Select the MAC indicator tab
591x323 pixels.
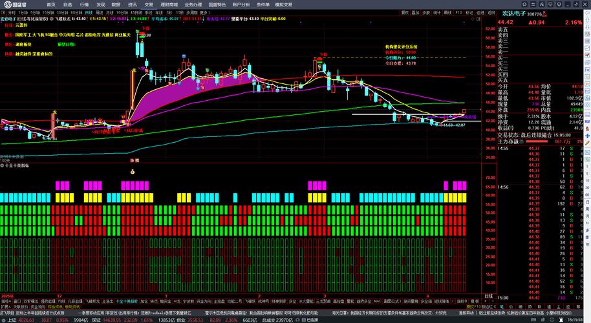tap(377, 301)
